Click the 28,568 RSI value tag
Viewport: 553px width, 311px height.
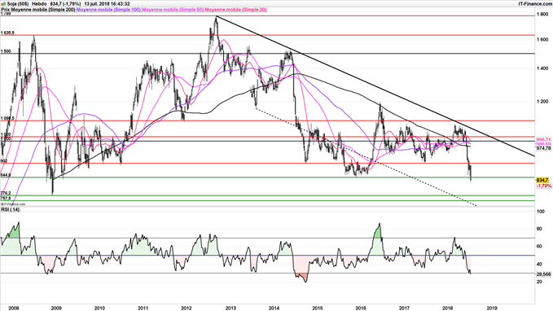pos(543,274)
